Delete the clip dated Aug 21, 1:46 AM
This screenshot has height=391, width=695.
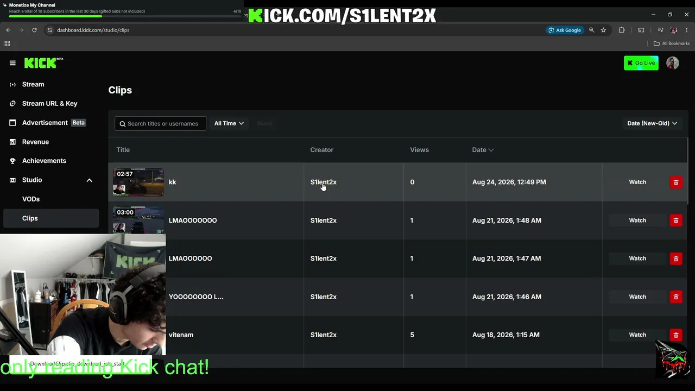(675, 297)
